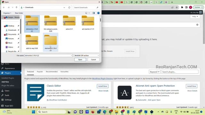
Task: Open Users in WordPress sidebar
Action: coord(7,91)
